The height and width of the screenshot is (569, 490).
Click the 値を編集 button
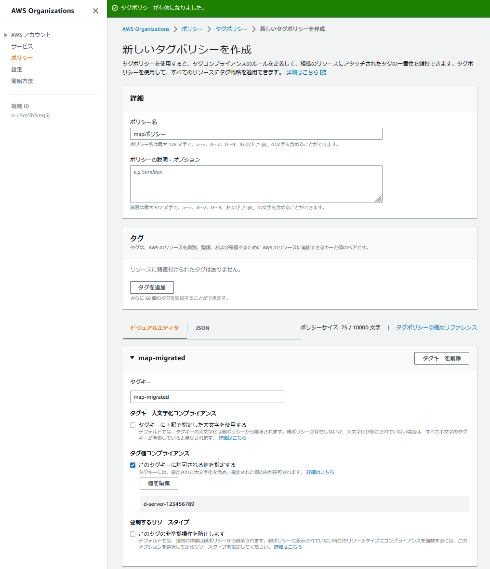point(159,483)
